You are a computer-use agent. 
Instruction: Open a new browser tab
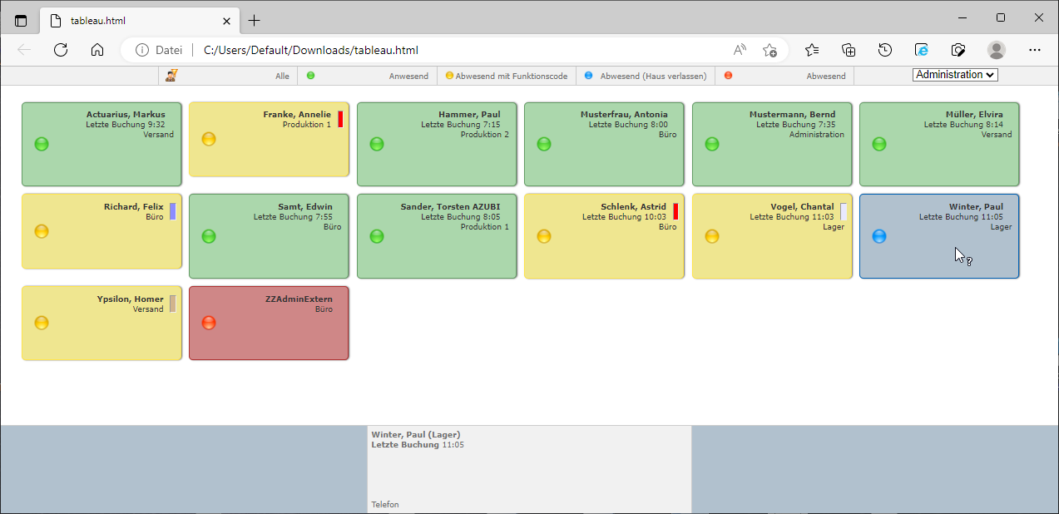point(255,20)
